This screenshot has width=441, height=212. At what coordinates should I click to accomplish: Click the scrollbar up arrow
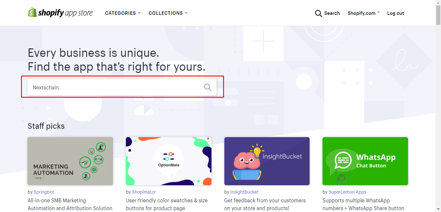(438, 3)
